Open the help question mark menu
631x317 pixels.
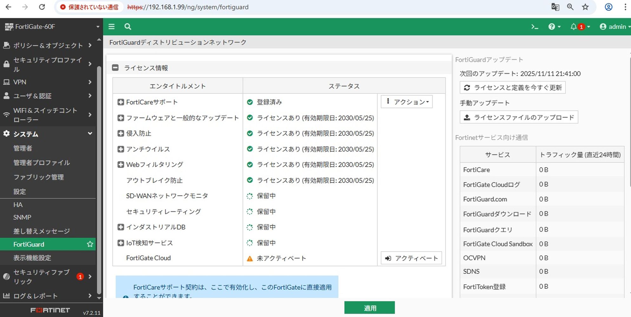coord(552,27)
